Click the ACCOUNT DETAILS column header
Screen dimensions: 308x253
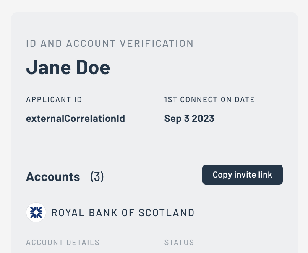[x=63, y=243]
